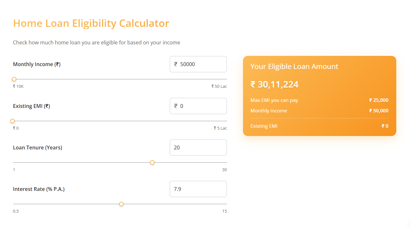Click the Interest Rate slider handle
The image size is (410, 227).
coord(121,204)
